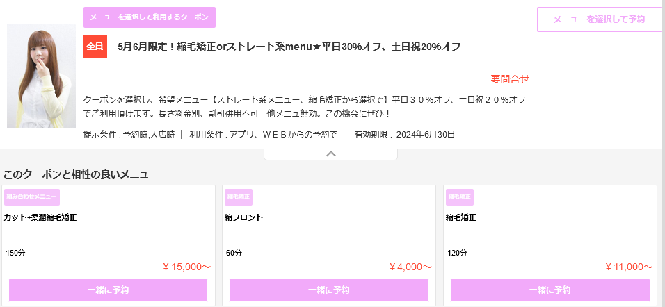Click the red 全員 badge icon
665x307 pixels.
(95, 47)
